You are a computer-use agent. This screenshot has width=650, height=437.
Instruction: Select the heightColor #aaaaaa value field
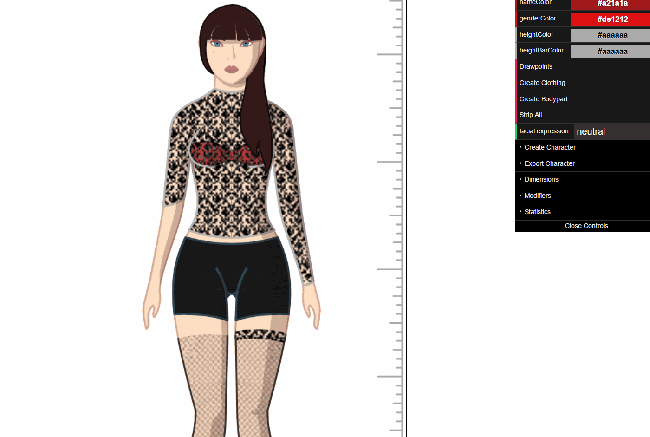point(610,35)
